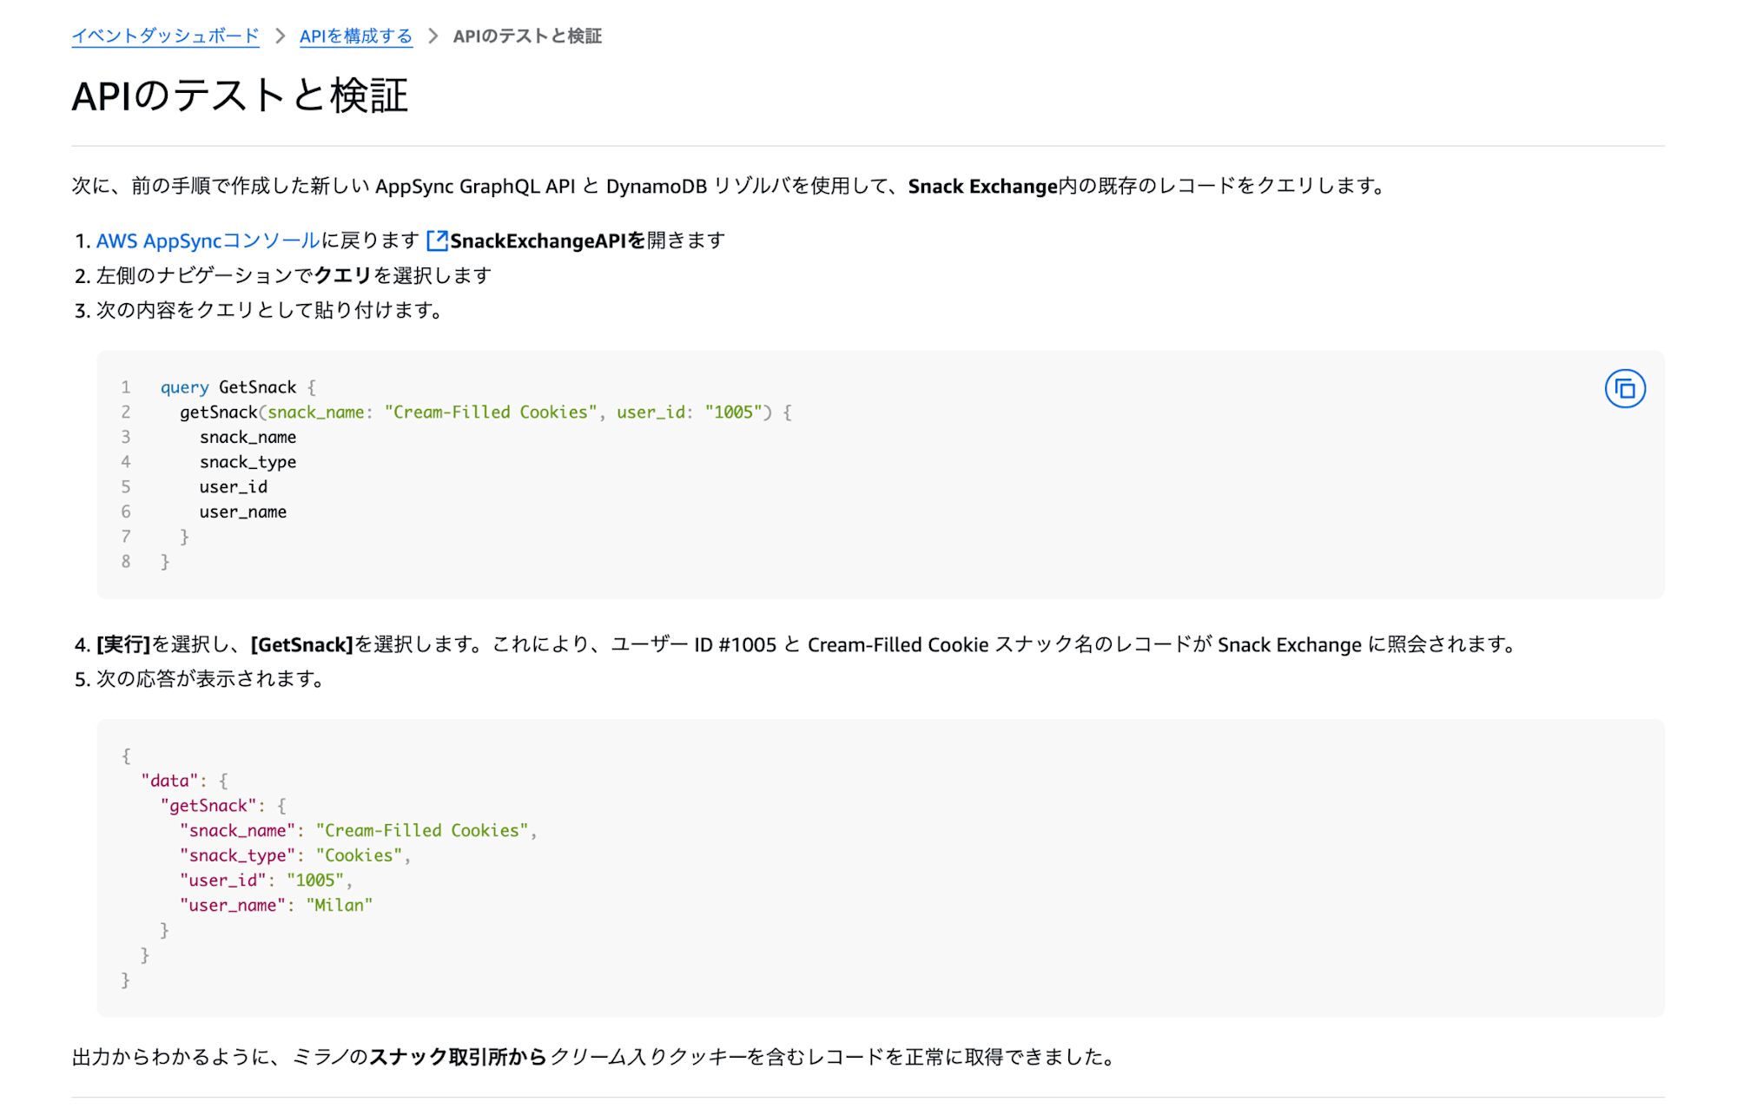The image size is (1737, 1115).
Task: Click bold [実行] in step 4
Action: pos(123,644)
